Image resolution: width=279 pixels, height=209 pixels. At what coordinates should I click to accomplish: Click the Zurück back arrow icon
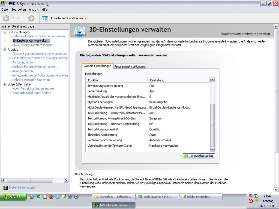click(6, 18)
